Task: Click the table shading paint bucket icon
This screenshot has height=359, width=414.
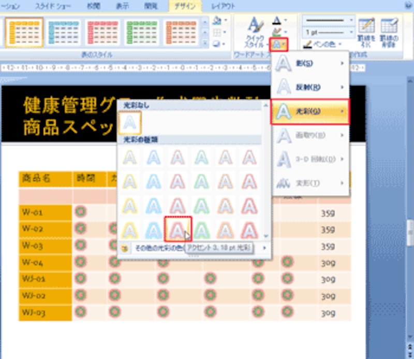Action: pyautogui.click(x=217, y=20)
